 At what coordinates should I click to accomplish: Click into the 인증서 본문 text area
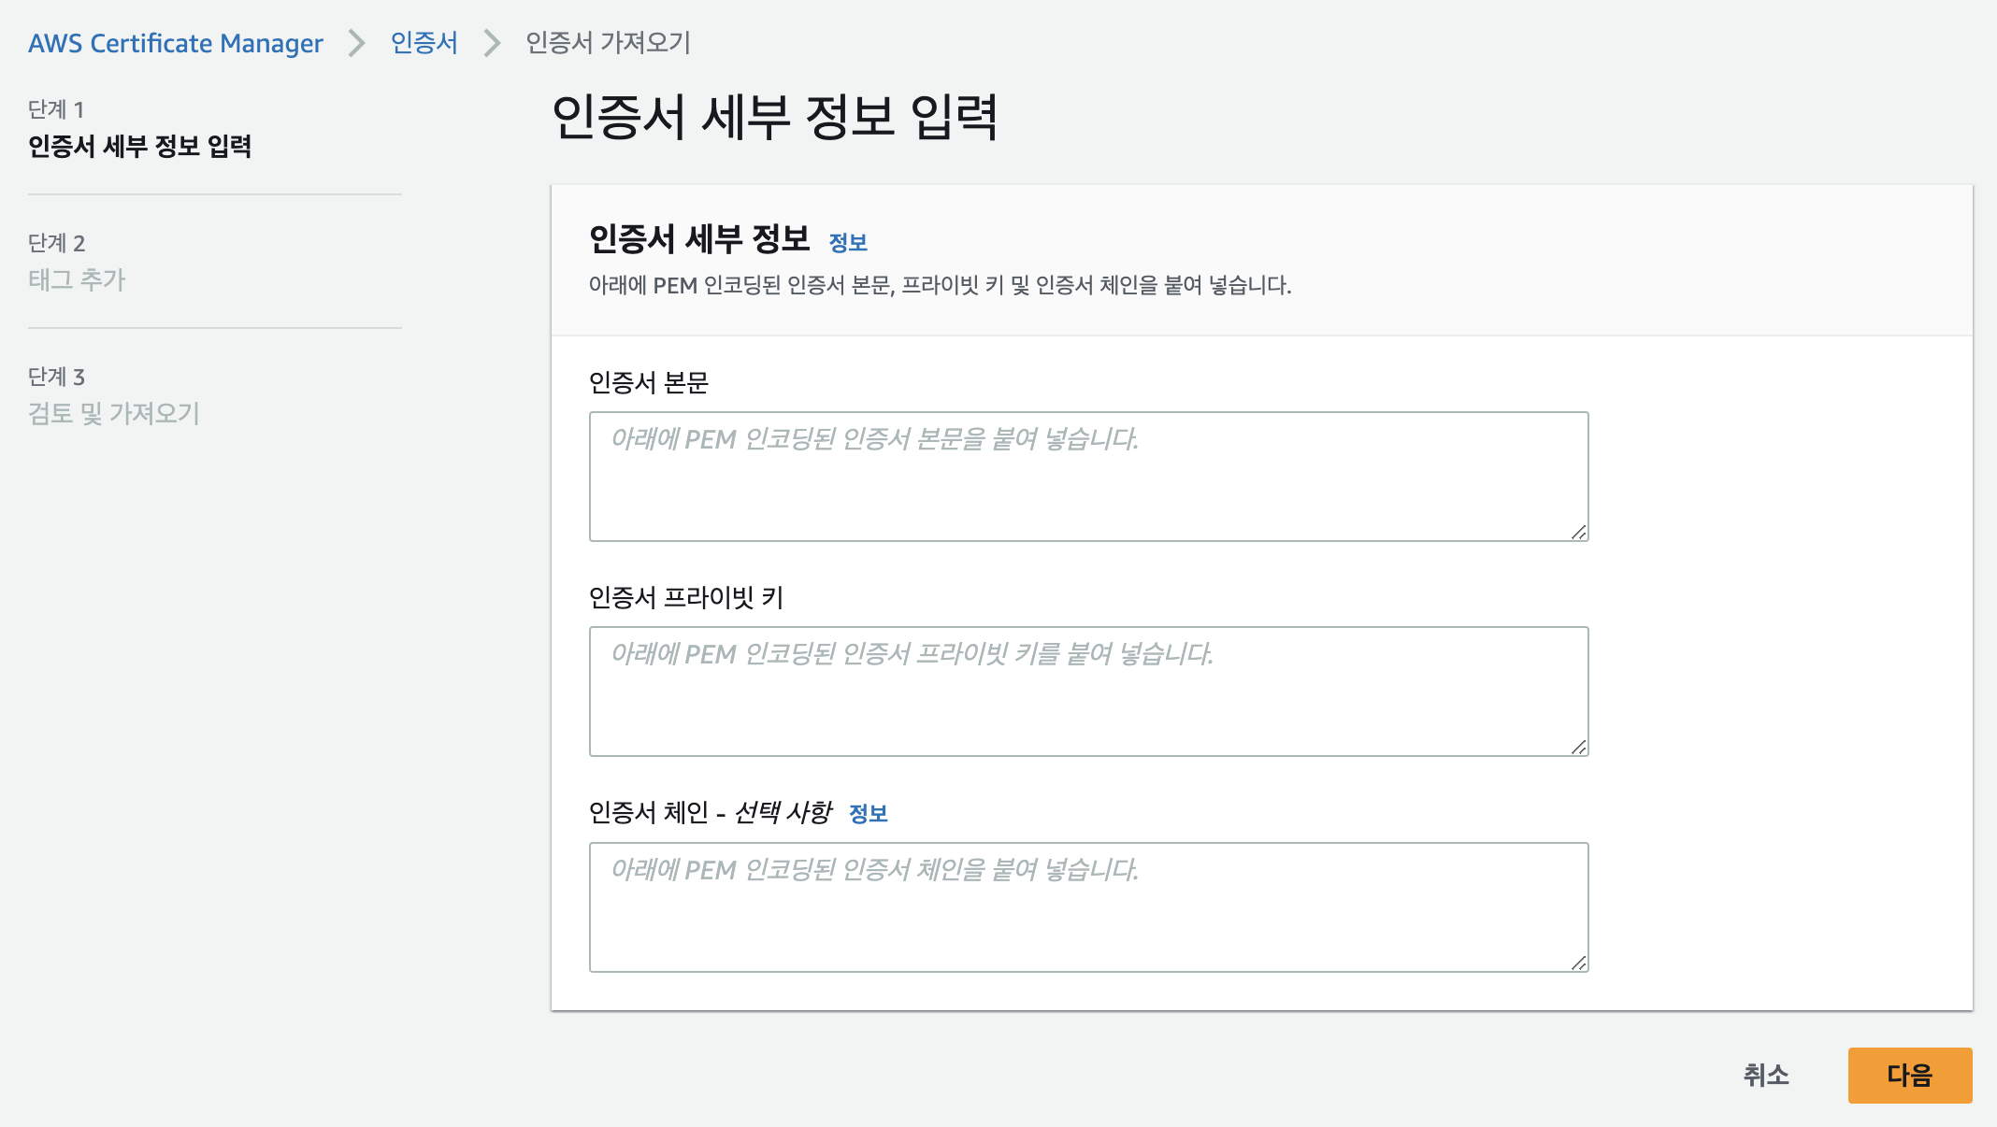1088,477
